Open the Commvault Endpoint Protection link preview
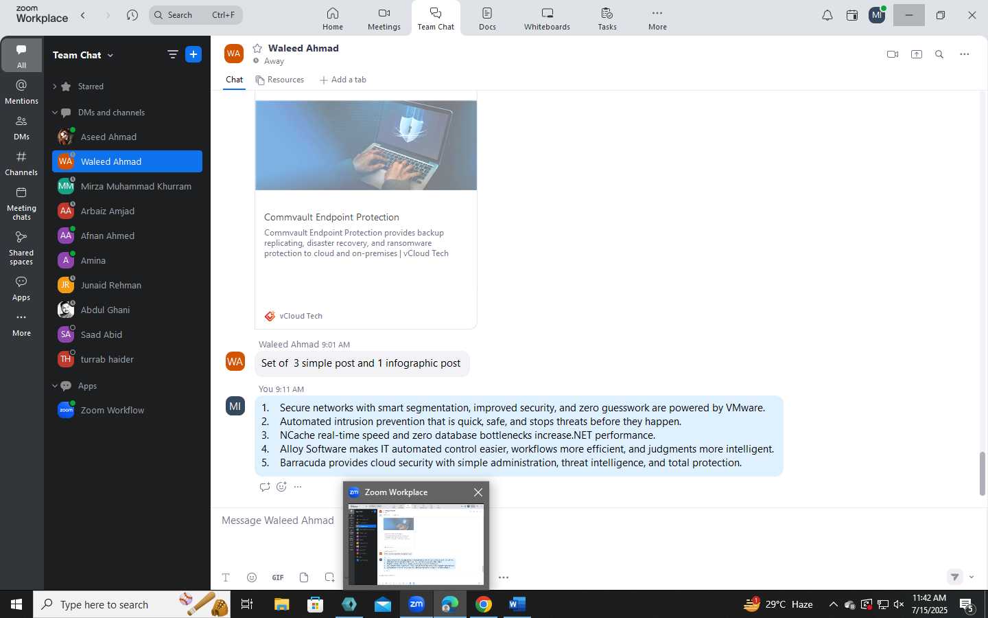Viewport: 988px width, 618px height. (331, 217)
